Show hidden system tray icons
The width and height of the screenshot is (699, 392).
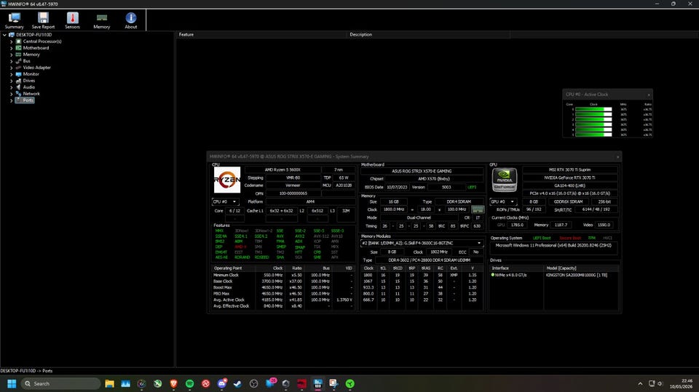(x=640, y=383)
